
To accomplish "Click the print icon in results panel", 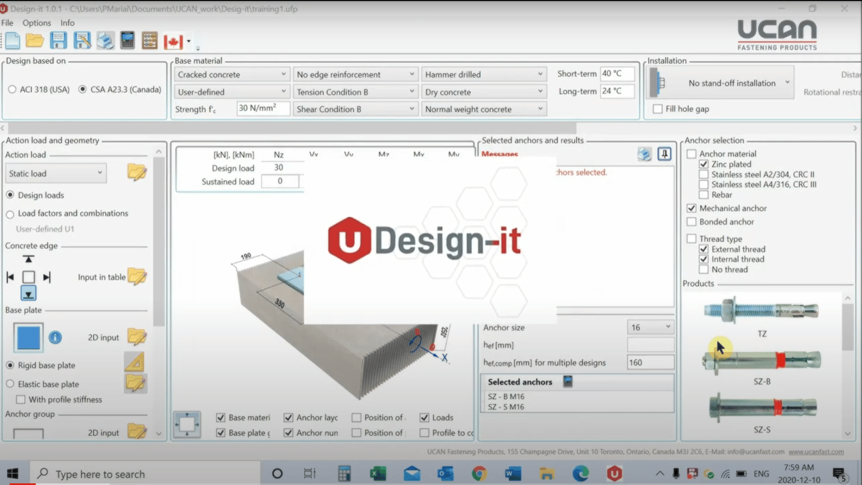I will pos(644,154).
